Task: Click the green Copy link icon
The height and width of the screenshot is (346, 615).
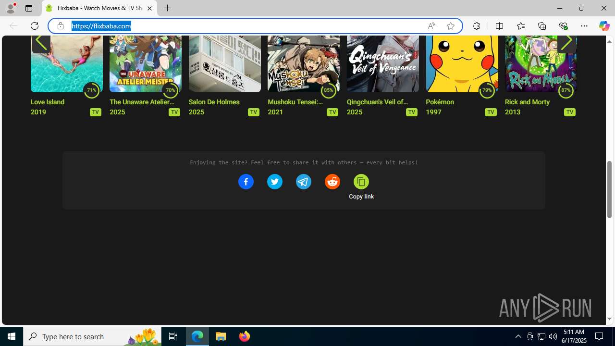Action: click(361, 182)
